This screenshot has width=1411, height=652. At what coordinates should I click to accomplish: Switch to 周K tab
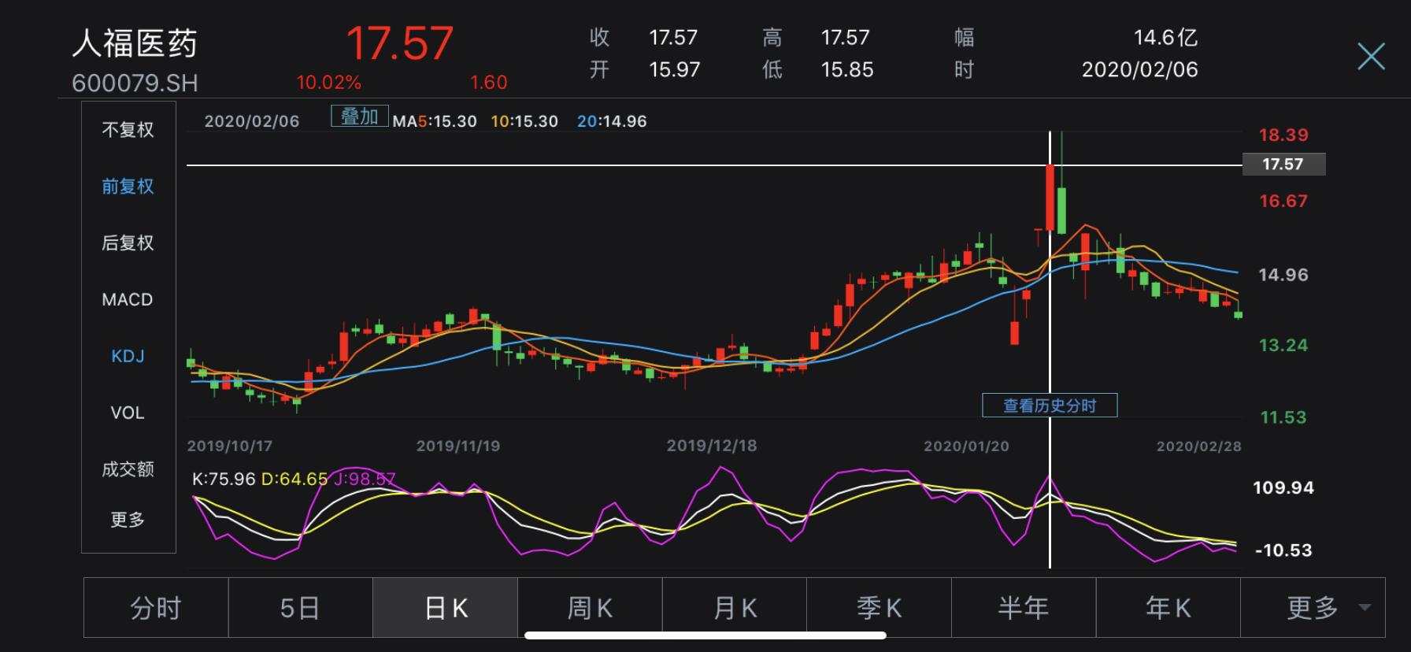[x=590, y=607]
